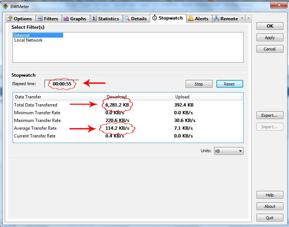Show the Details tab
Image resolution: width=289 pixels, height=227 pixels.
(137, 18)
